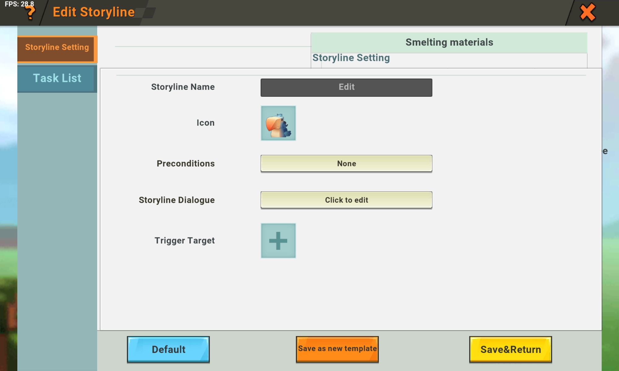Viewport: 619px width, 371px height.
Task: Click the Trigger Target label
Action: click(184, 241)
